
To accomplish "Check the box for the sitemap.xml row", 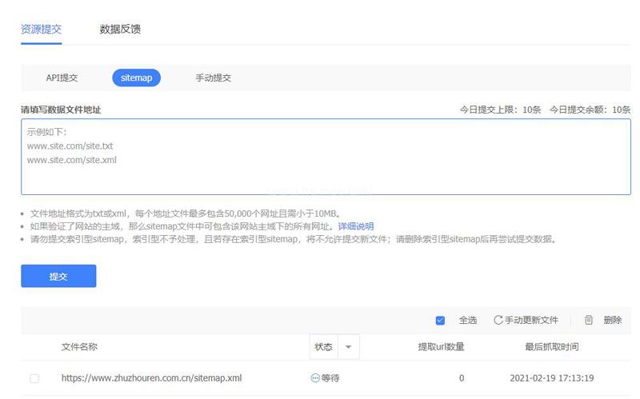I will [34, 377].
